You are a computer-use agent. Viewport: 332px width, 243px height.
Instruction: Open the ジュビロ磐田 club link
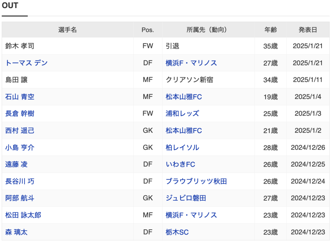pyautogui.click(x=186, y=198)
